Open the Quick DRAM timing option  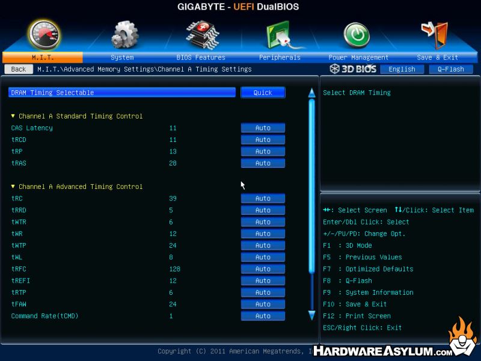point(263,93)
